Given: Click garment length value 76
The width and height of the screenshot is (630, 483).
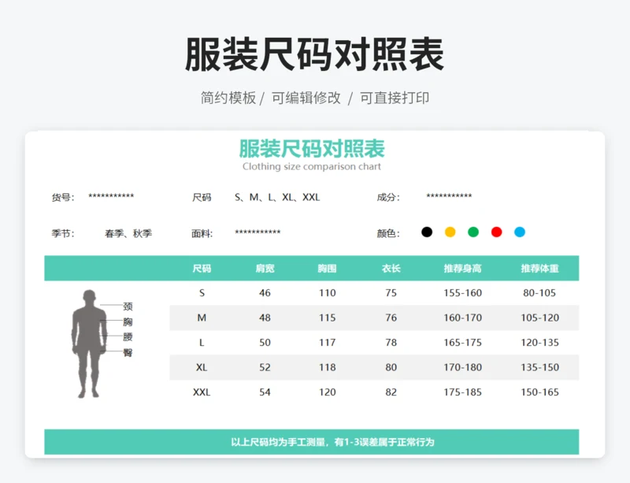Looking at the screenshot, I should (391, 318).
